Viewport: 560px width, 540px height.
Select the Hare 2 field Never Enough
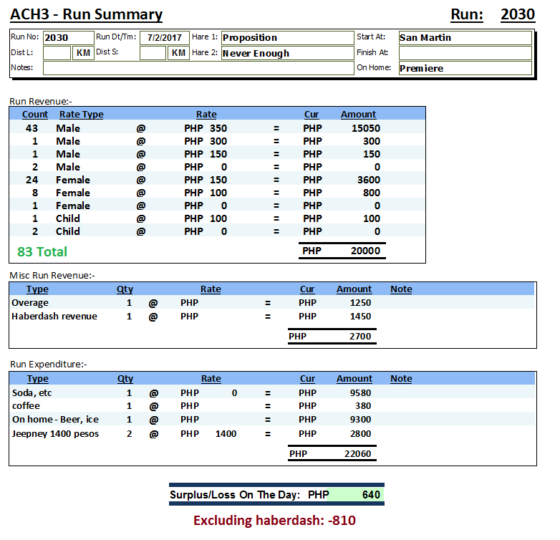[x=286, y=53]
